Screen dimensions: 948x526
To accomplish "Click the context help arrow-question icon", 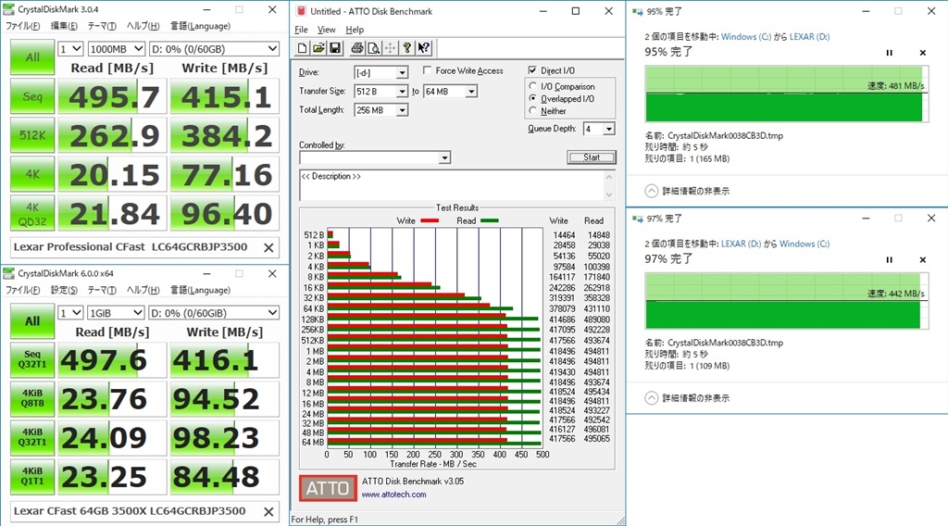I will [424, 48].
